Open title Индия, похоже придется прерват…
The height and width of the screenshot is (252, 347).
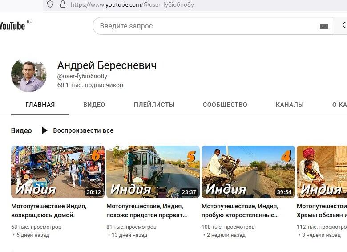[147, 211]
